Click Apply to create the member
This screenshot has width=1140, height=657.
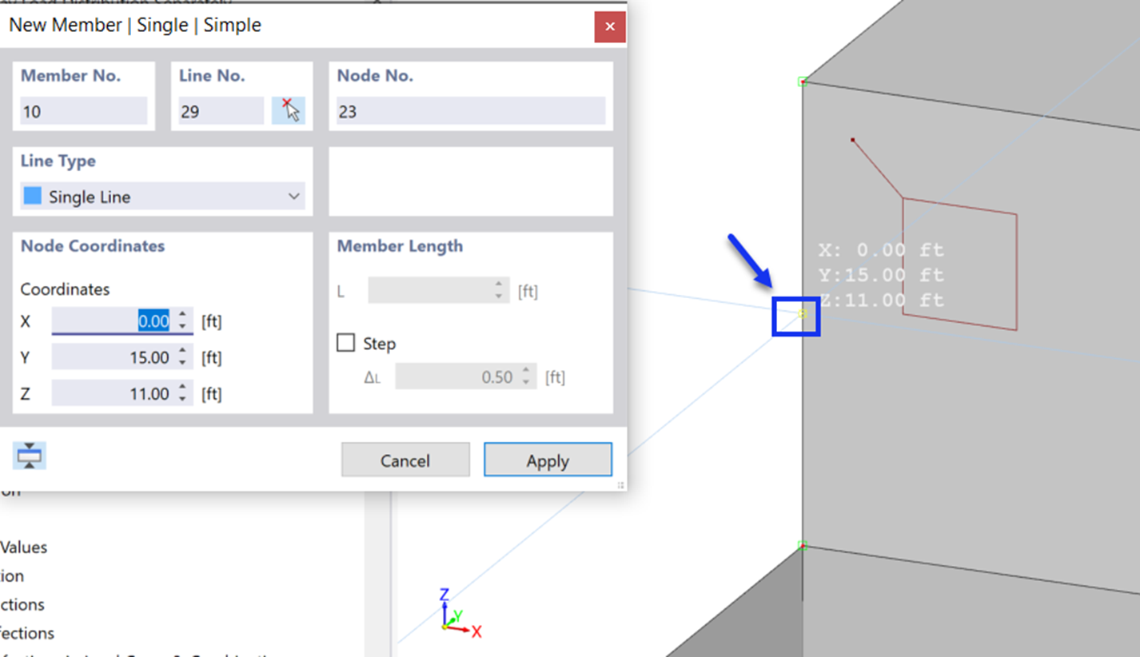click(x=548, y=460)
